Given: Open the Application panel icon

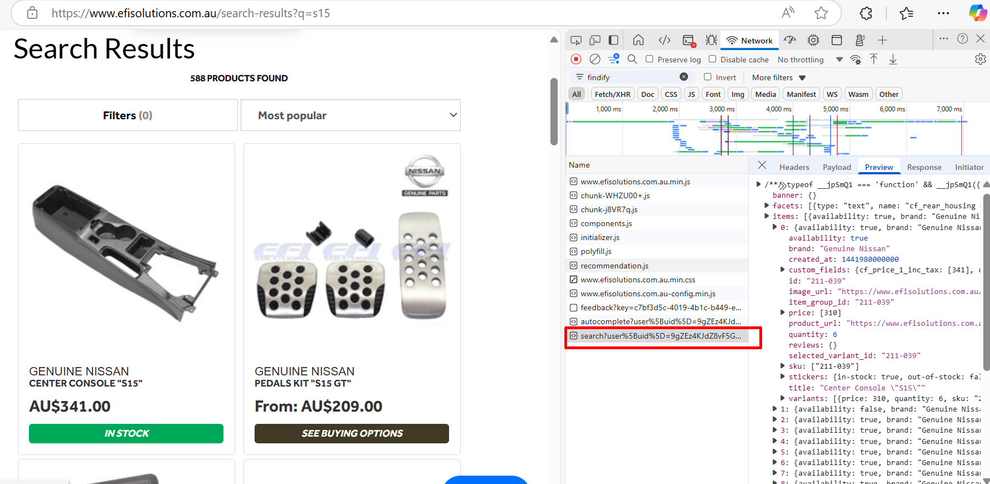Looking at the screenshot, I should pyautogui.click(x=836, y=40).
